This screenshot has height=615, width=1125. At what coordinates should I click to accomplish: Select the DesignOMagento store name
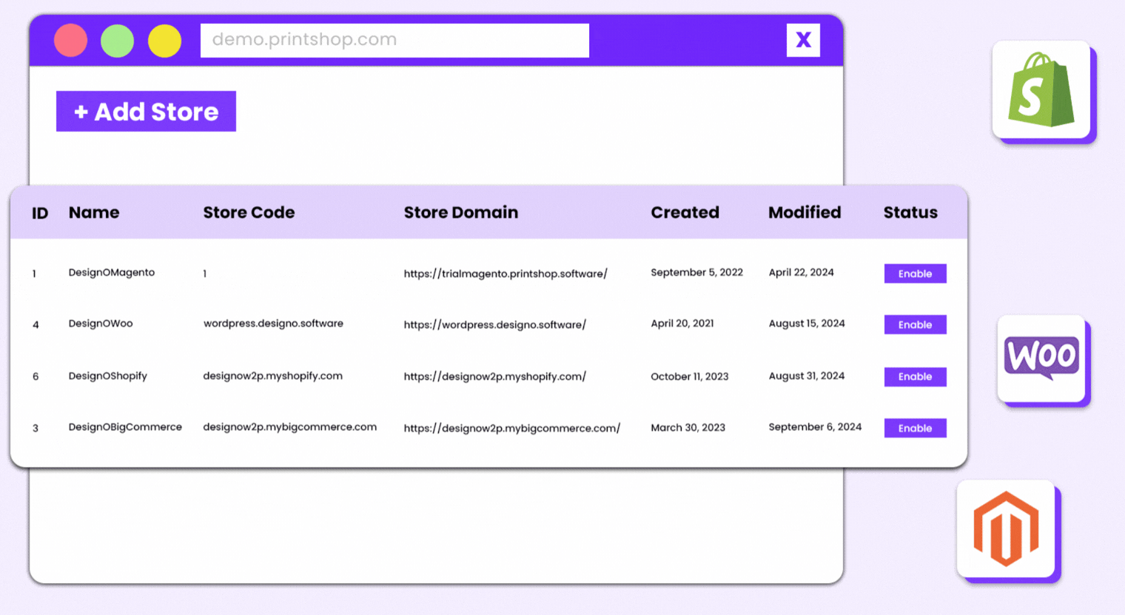click(112, 273)
